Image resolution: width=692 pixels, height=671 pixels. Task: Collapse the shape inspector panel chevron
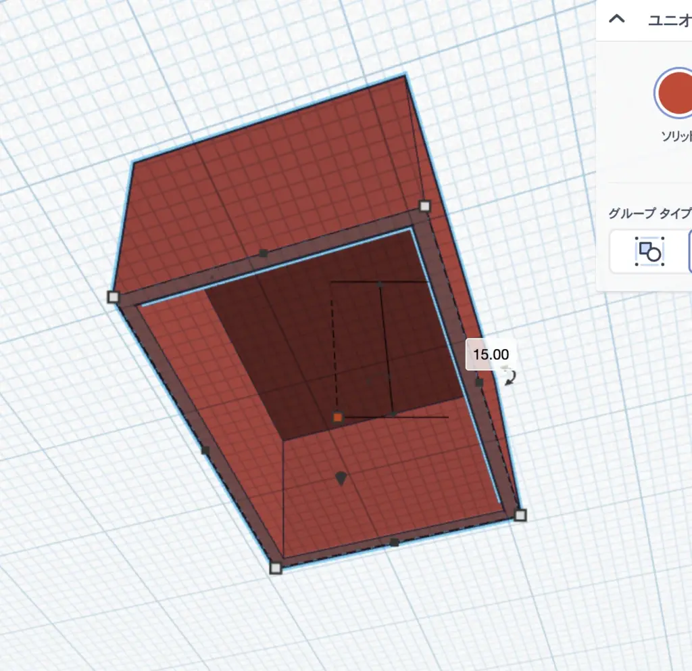point(617,19)
